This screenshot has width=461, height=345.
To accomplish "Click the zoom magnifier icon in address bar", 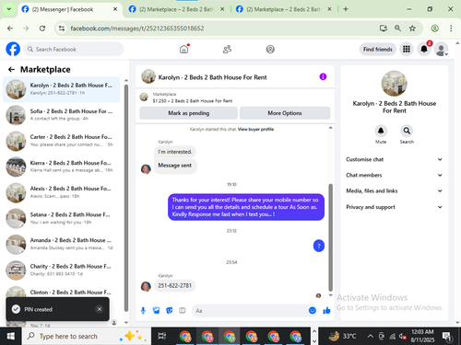I will click(397, 29).
